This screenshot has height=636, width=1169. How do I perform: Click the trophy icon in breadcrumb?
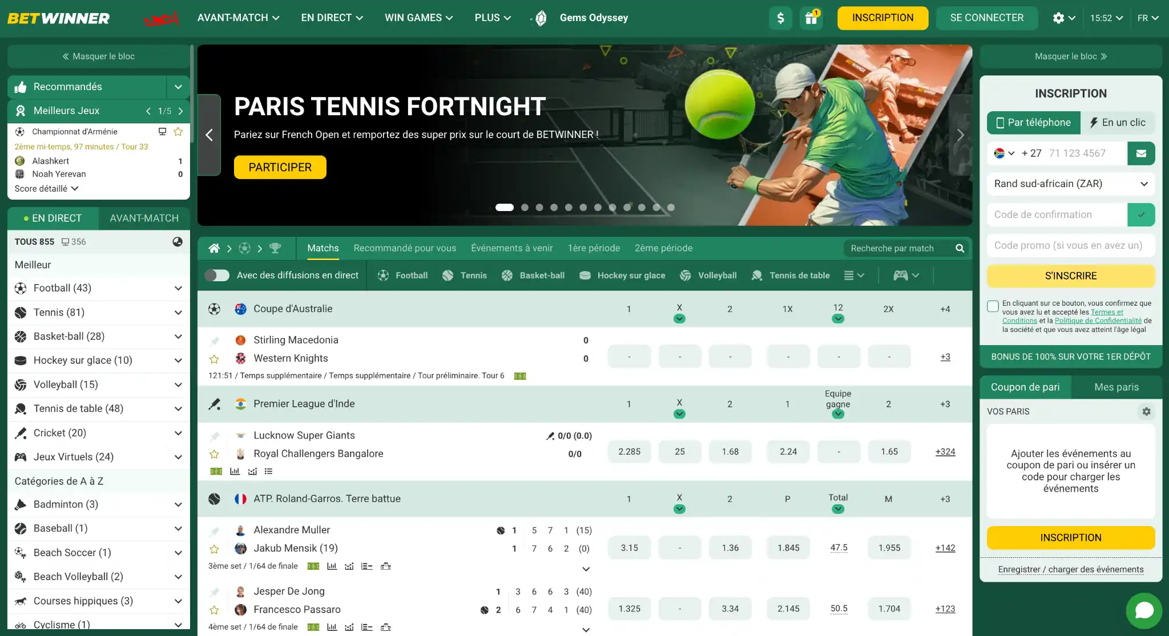click(275, 248)
